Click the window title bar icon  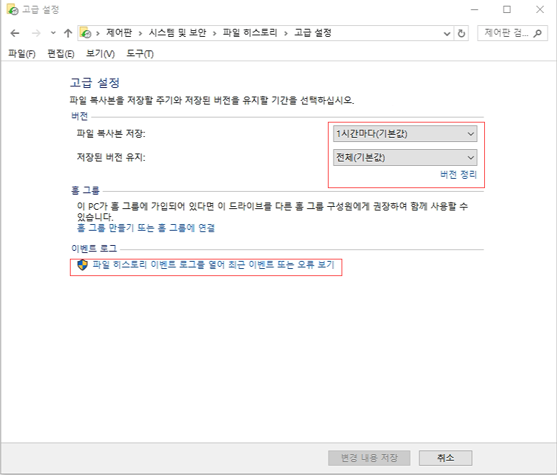[12, 9]
